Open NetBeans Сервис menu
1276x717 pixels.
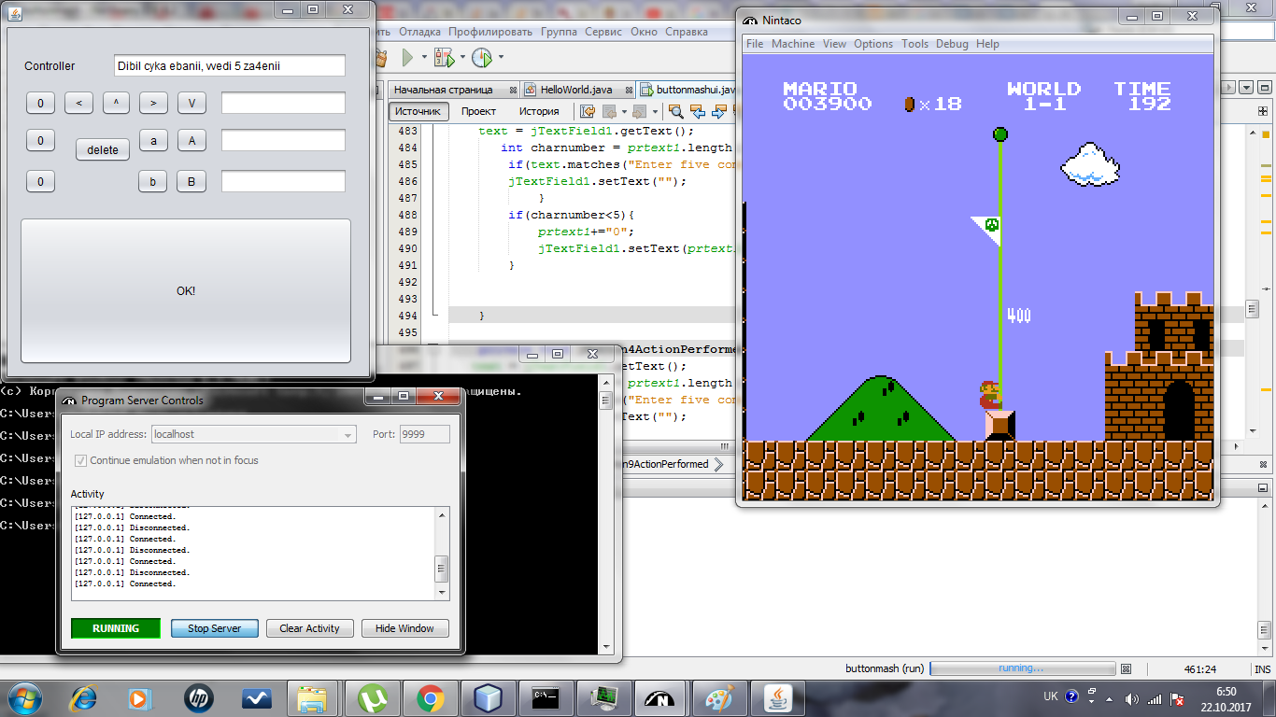coord(603,32)
